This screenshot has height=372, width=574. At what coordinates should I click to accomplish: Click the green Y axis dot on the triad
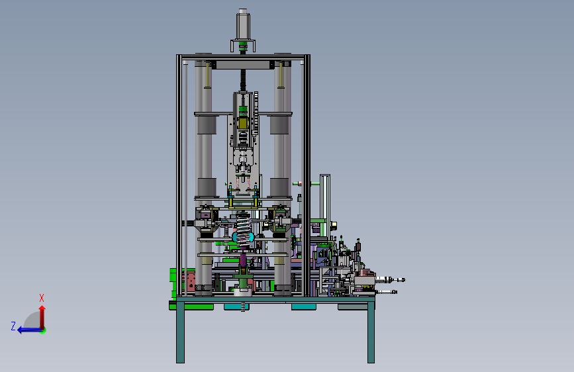click(43, 330)
